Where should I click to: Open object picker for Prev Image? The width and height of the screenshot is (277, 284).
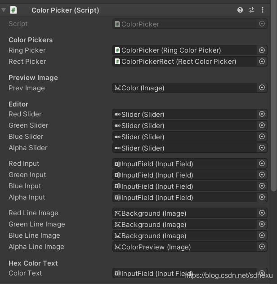click(x=262, y=88)
